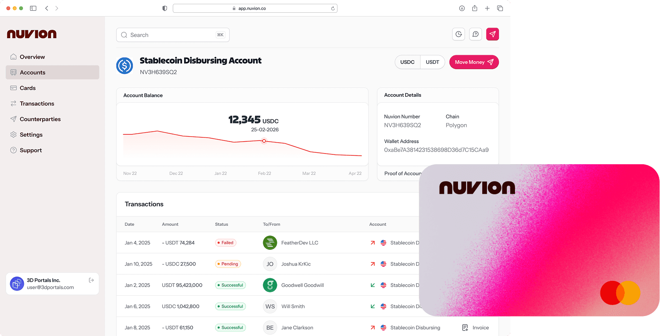660x336 pixels.
Task: Copy the wallet address 0xaBe7A38...
Action: click(x=436, y=150)
